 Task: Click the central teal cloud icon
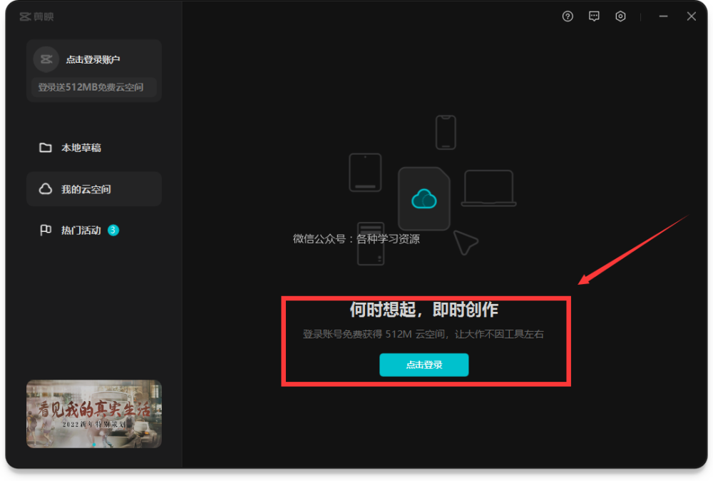pos(424,199)
